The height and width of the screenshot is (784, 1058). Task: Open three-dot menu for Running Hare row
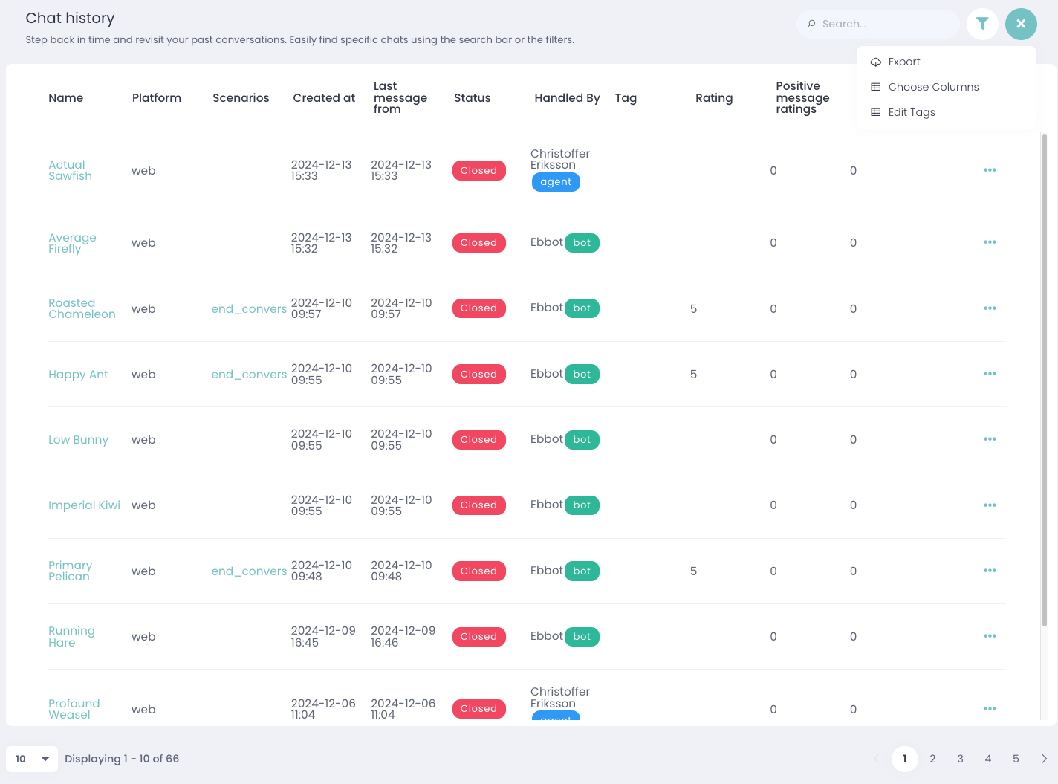pos(990,636)
